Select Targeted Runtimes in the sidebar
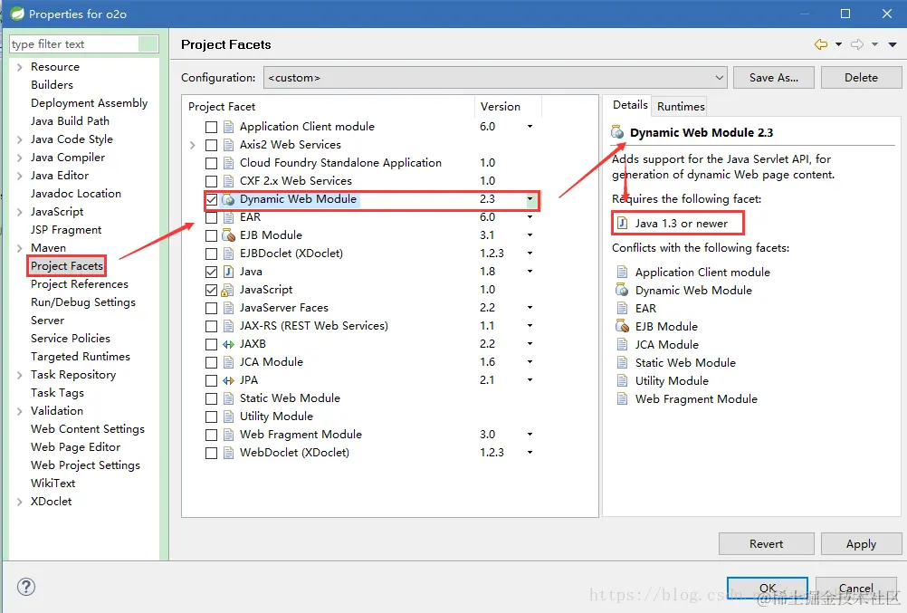The width and height of the screenshot is (907, 613). 80,357
